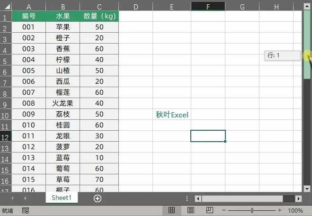
Task: Select the quantity 70 cell
Action: pos(99,180)
